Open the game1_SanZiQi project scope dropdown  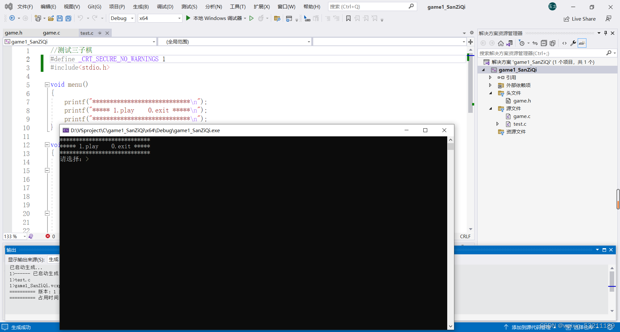pos(80,42)
